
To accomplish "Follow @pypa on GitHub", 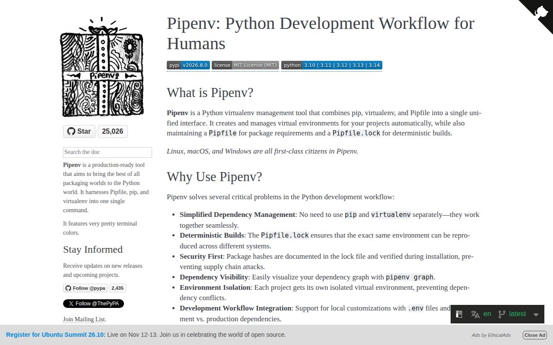I will point(86,288).
